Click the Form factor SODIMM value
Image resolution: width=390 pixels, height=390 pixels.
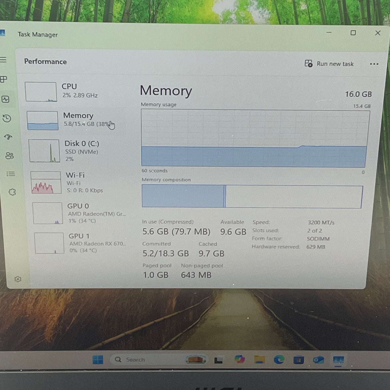318,239
